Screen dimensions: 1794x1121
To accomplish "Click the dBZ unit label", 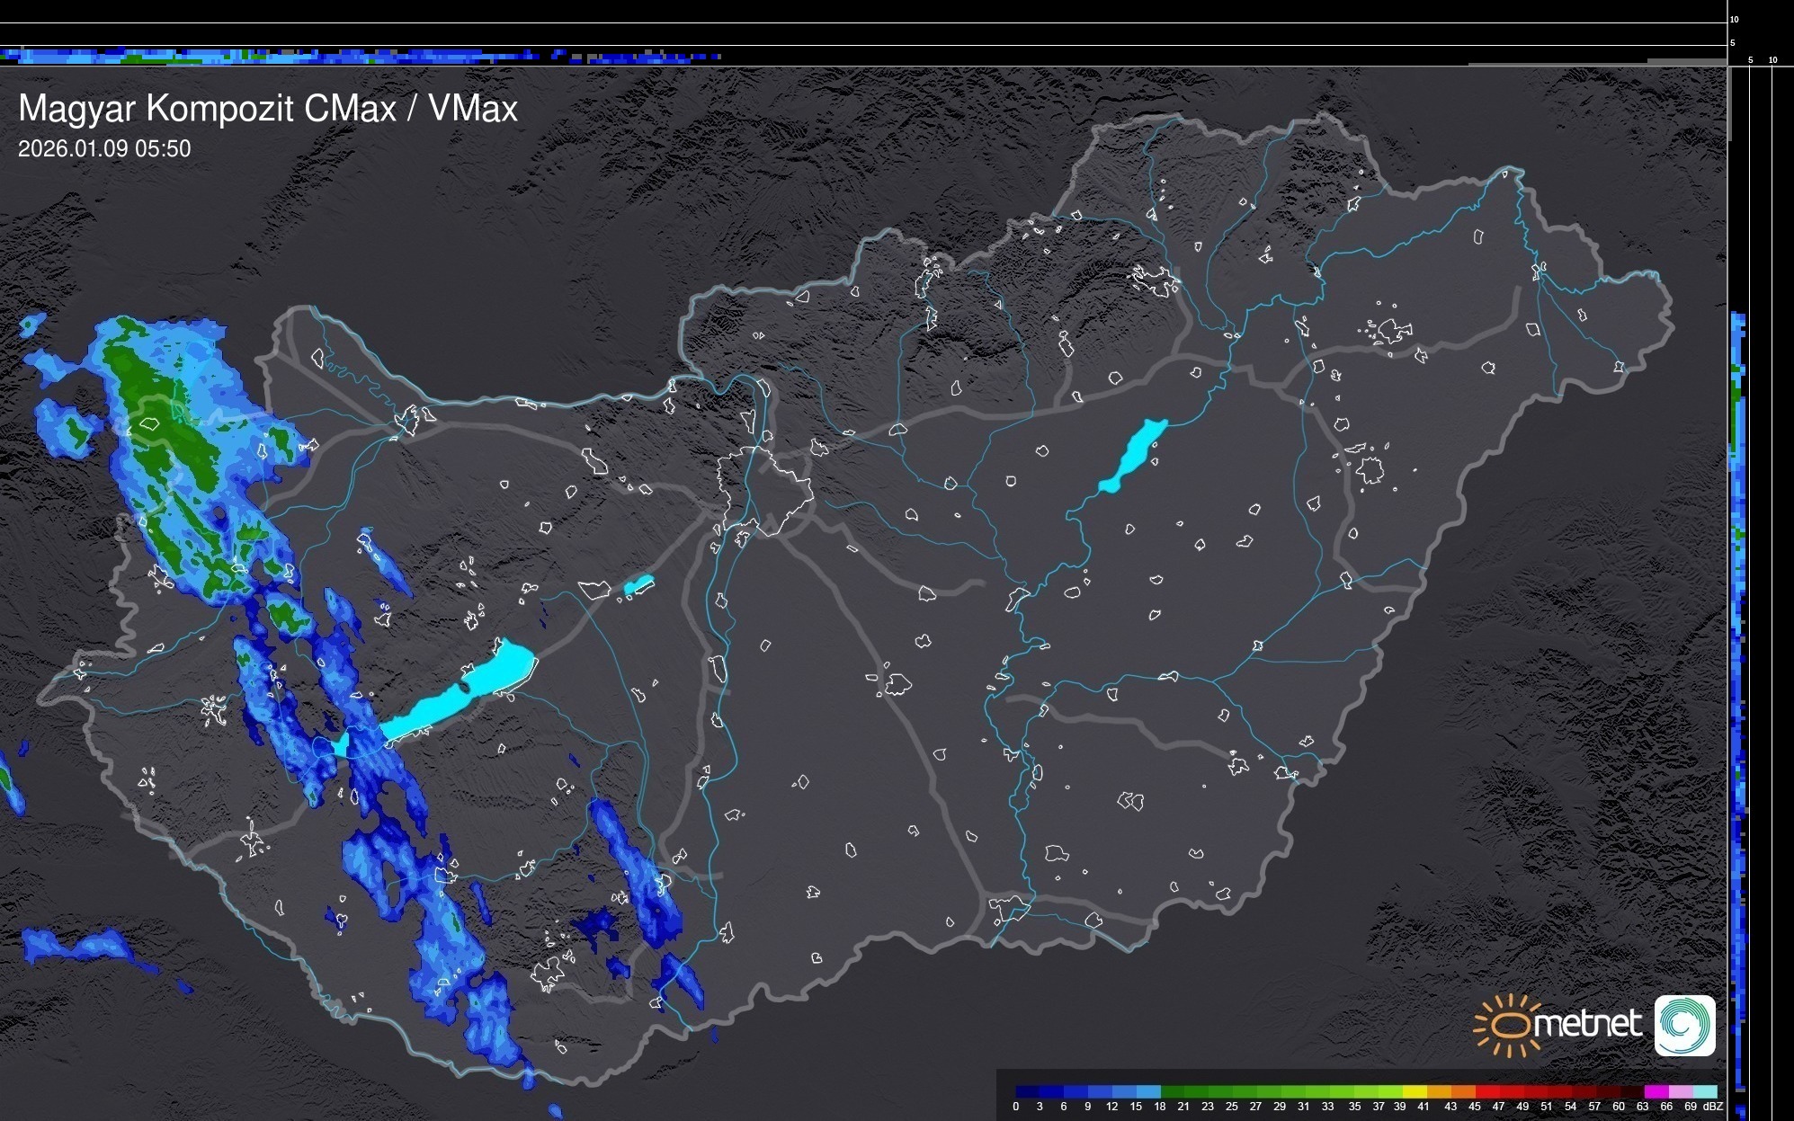I will [1713, 1107].
